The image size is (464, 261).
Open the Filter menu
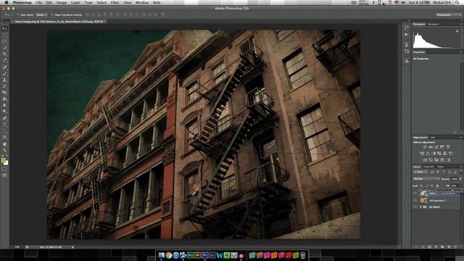[115, 2]
